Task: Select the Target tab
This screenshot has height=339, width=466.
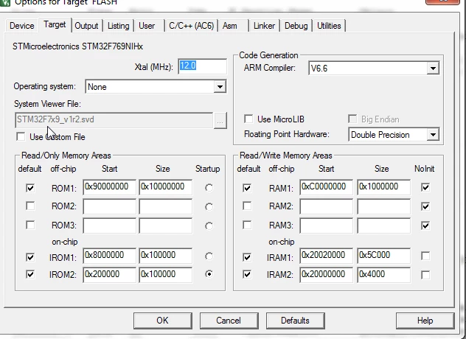Action: click(55, 24)
